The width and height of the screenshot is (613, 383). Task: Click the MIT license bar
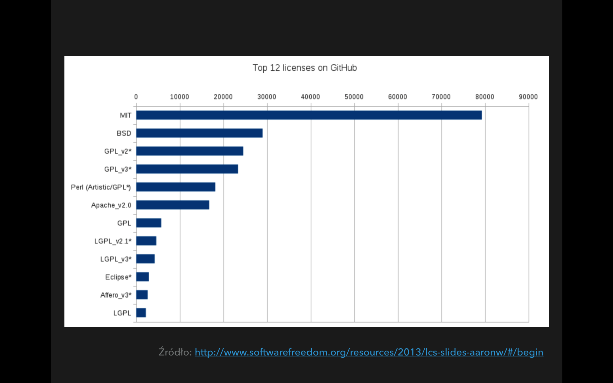point(309,115)
